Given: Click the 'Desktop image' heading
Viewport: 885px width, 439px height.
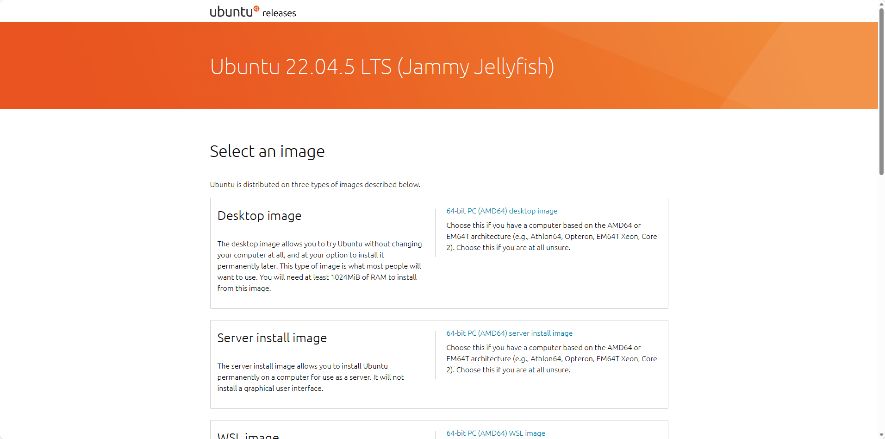Looking at the screenshot, I should click(x=259, y=216).
